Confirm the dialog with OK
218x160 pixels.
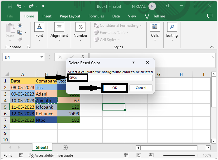[x=115, y=88]
